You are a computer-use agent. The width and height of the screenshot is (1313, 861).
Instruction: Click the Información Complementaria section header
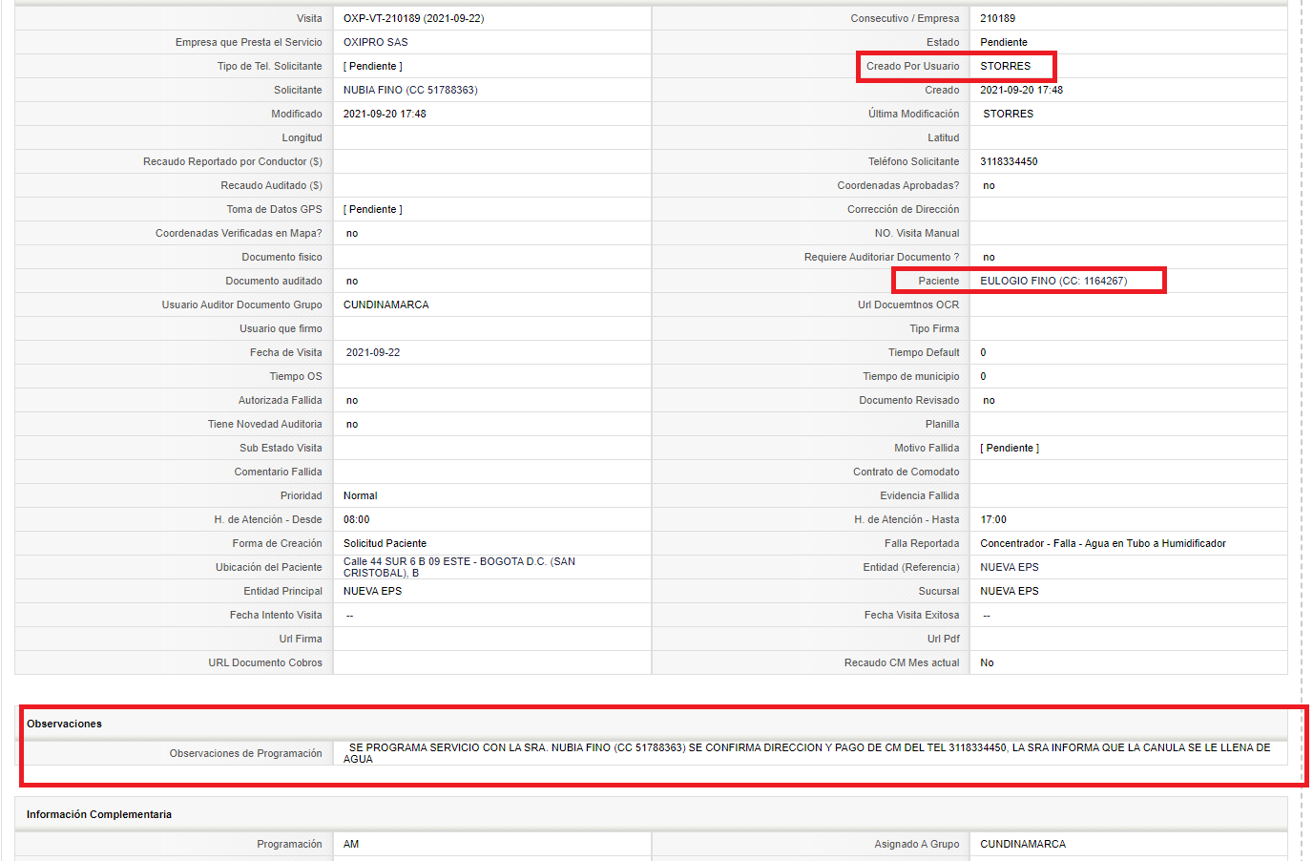click(99, 814)
